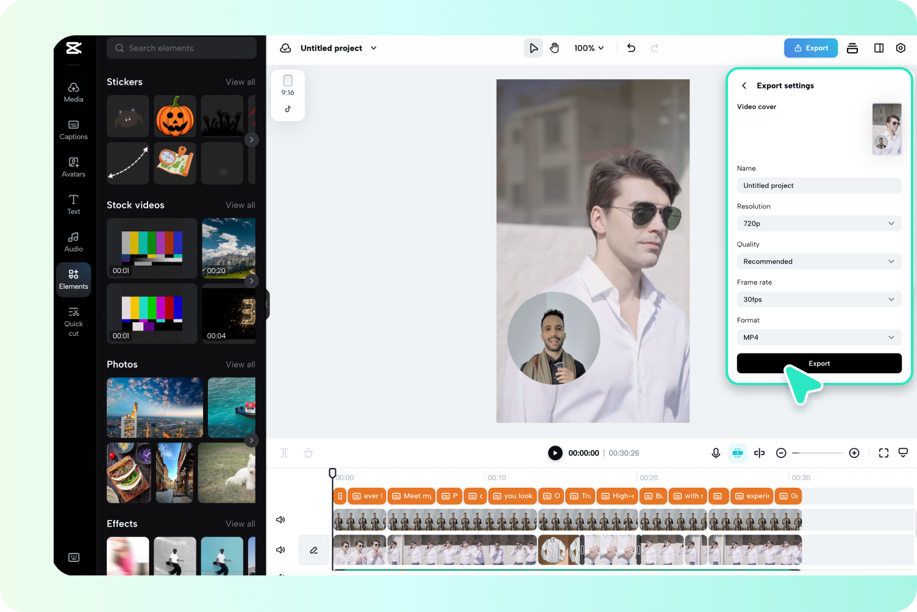Open the Media panel
The width and height of the screenshot is (917, 612).
click(x=73, y=92)
